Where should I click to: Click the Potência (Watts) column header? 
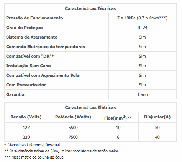[73, 117]
